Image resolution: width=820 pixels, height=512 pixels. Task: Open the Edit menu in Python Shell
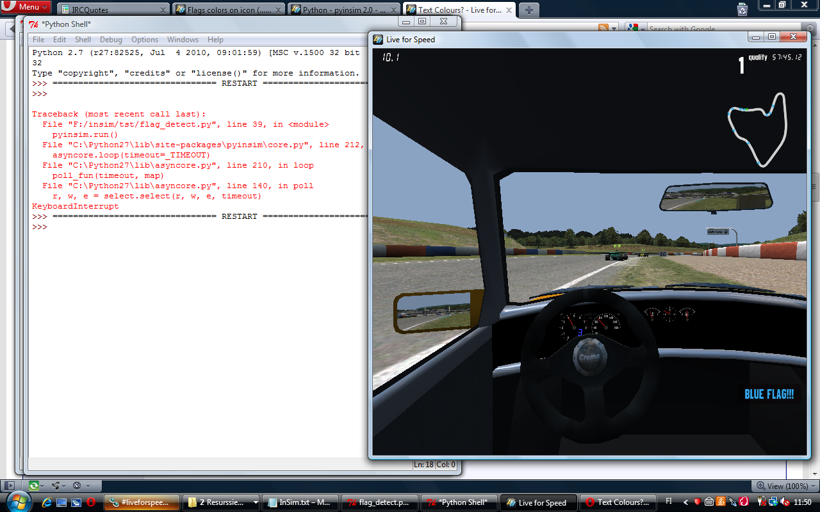pos(60,40)
